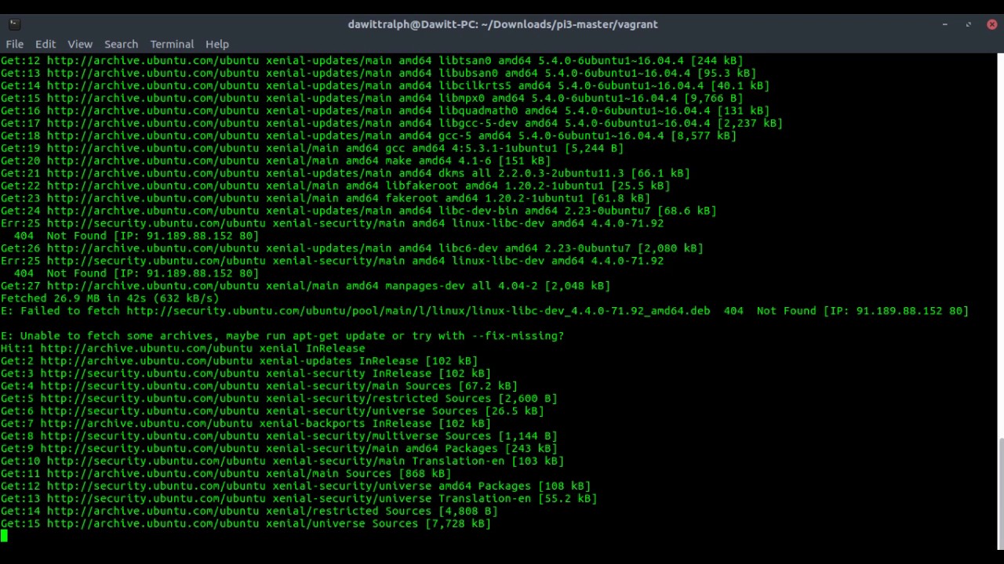The image size is (1004, 564).
Task: Click 'Get:17' libgcc-5-dev line
Action: click(x=391, y=123)
